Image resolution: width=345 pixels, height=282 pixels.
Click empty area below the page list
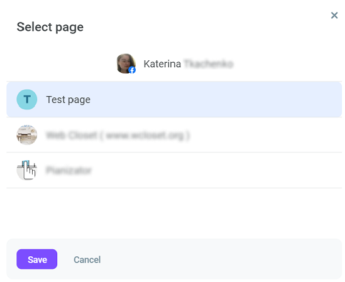tap(174, 213)
